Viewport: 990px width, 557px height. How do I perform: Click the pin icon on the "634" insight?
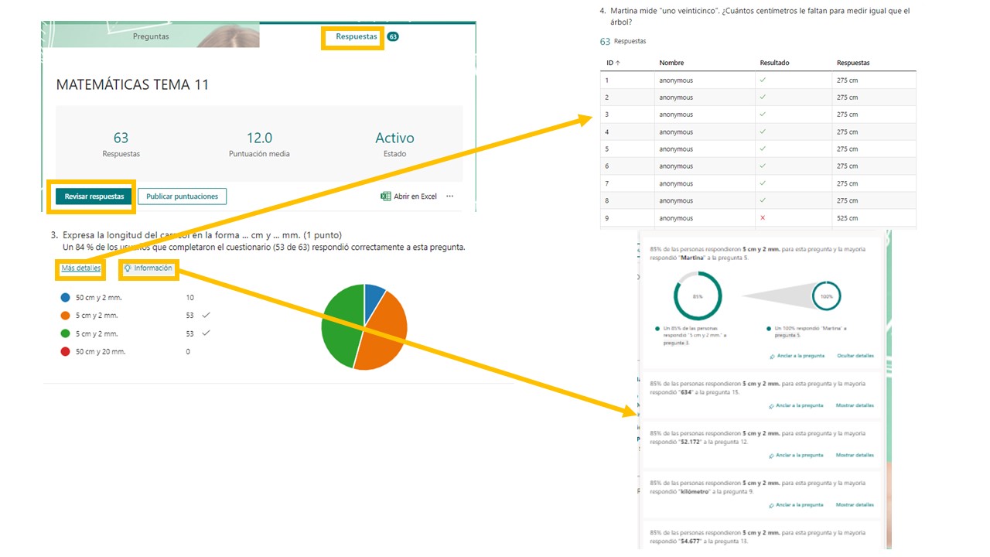pos(772,405)
